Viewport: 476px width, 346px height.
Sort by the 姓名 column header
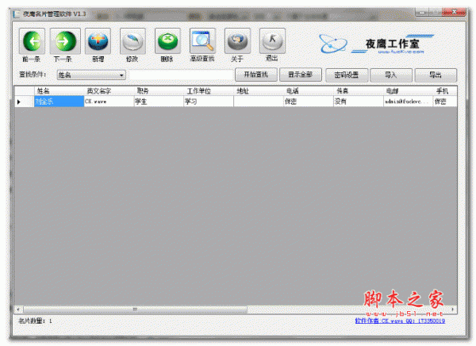pyautogui.click(x=58, y=91)
